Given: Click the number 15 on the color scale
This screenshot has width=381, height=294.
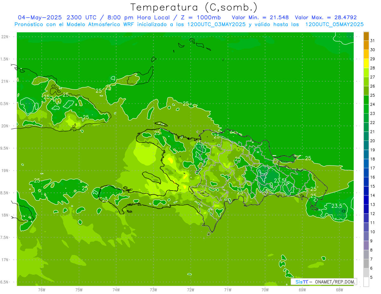Looking at the screenshot, I should point(373,186).
